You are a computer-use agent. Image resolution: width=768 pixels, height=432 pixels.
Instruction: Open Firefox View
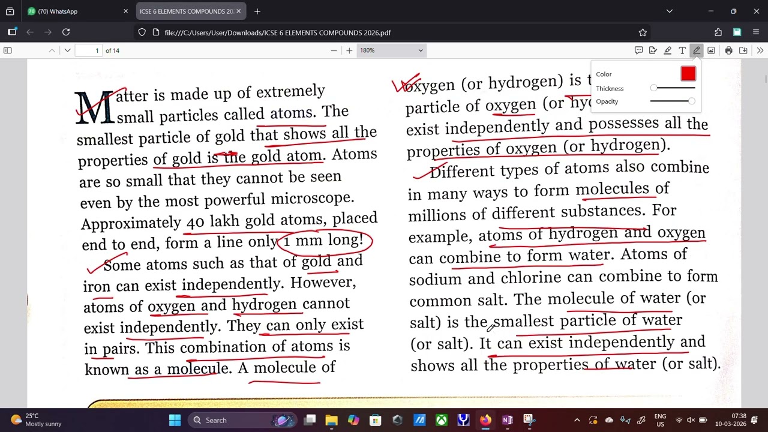tap(10, 11)
